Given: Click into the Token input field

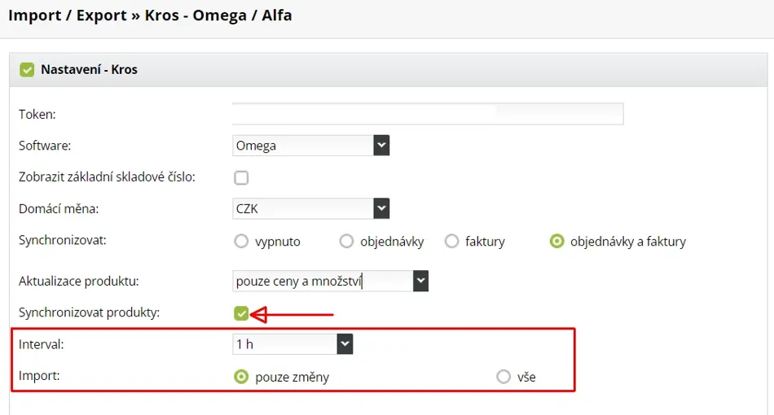Looking at the screenshot, I should (428, 114).
